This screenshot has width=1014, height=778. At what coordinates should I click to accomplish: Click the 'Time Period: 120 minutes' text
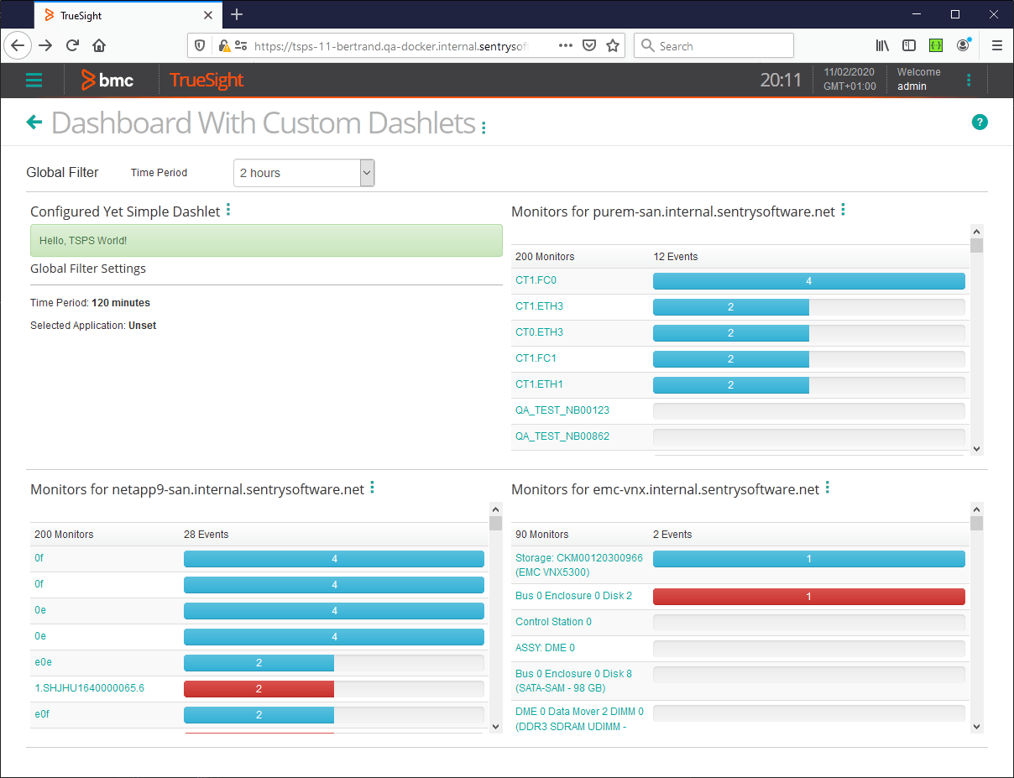(x=91, y=303)
